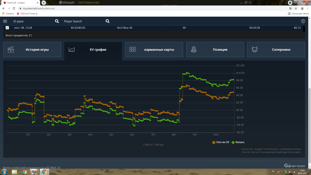Open the PokerCraft hamburger menu
Viewport: 311px width, 175px height.
[x=5, y=21]
